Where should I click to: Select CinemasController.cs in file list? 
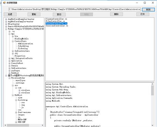tap(56, 19)
